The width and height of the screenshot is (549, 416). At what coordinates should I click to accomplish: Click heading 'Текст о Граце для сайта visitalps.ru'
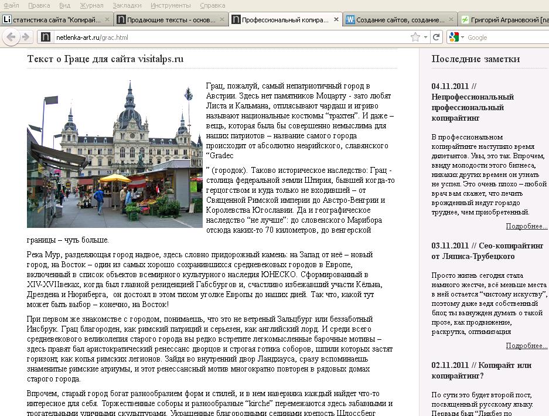(x=105, y=59)
